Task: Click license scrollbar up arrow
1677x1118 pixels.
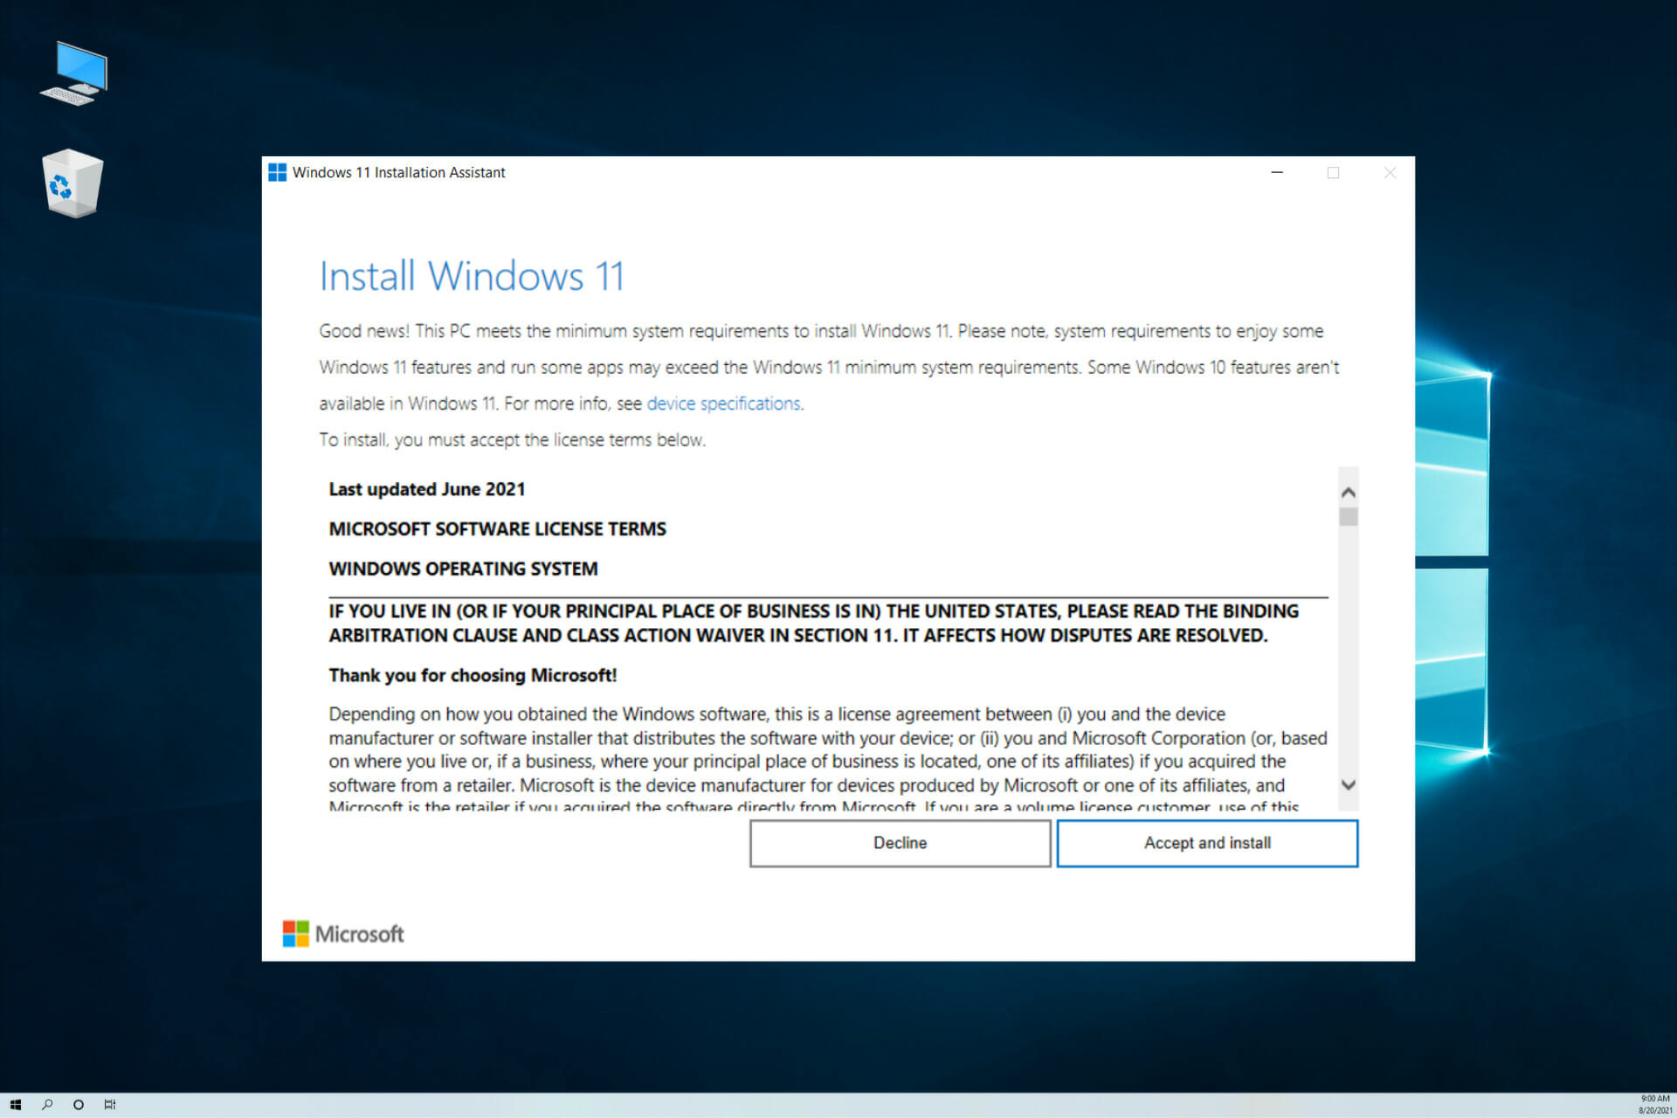Action: pos(1349,493)
